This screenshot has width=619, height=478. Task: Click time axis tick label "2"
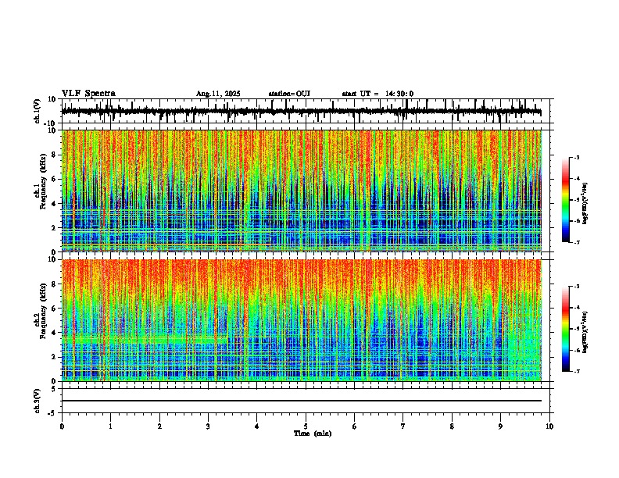(x=159, y=426)
